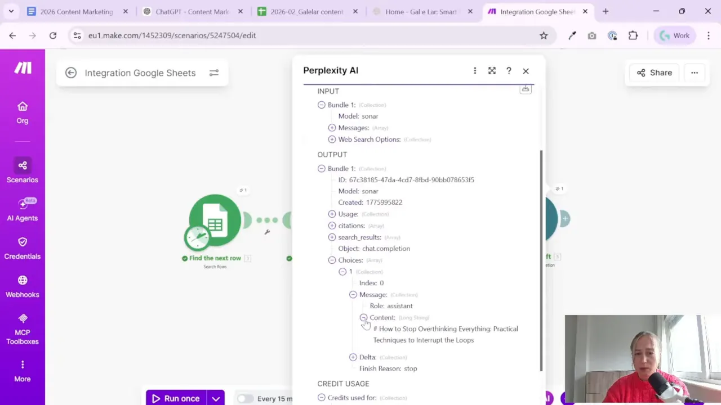Click the Share button
This screenshot has width=721, height=405.
pos(655,73)
